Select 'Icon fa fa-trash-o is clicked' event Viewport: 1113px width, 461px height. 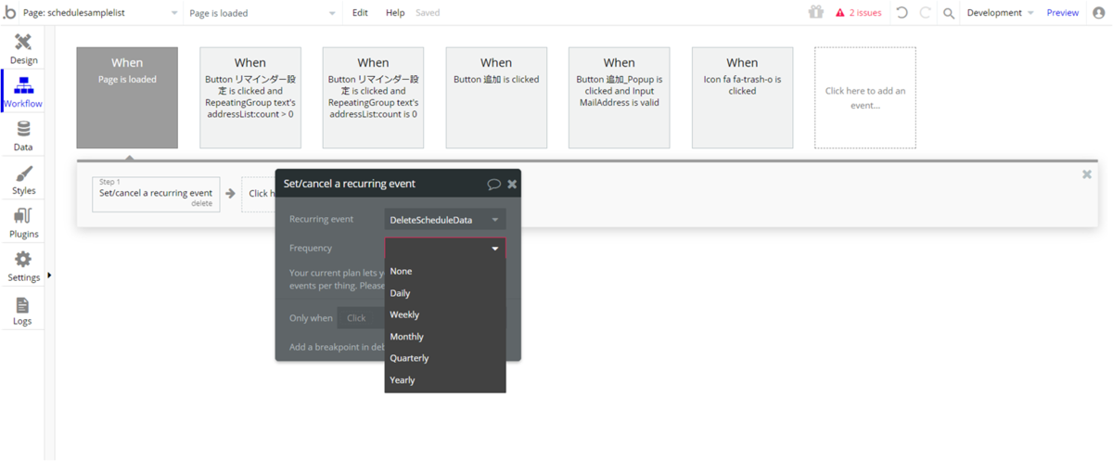[x=742, y=97]
